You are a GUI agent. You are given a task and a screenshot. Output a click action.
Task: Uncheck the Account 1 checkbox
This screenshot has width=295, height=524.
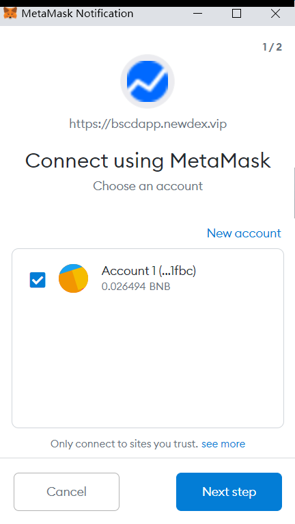click(38, 280)
